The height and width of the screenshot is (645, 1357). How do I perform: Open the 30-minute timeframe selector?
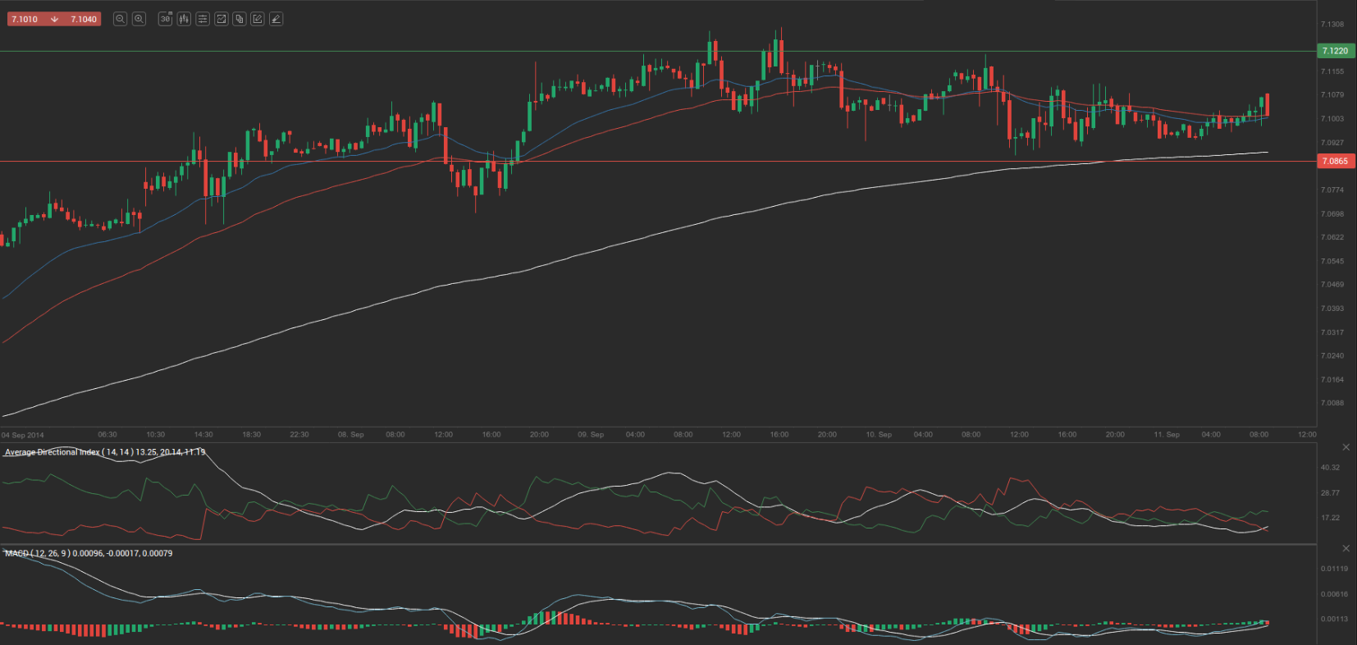(x=165, y=19)
